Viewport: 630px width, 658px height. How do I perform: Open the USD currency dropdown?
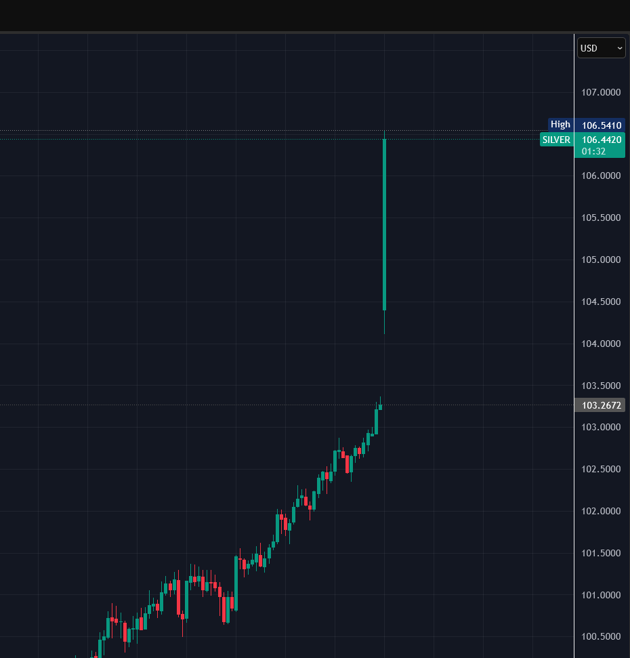click(x=601, y=48)
